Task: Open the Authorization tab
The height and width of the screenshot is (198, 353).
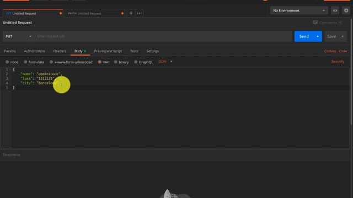Action: 34,51
